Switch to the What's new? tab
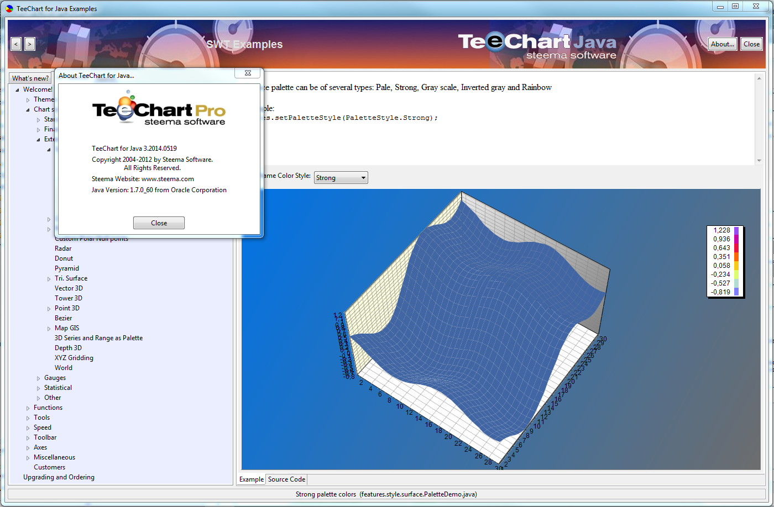 30,78
